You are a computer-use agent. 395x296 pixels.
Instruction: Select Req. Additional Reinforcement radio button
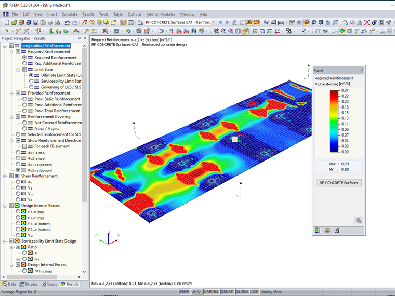(24, 63)
